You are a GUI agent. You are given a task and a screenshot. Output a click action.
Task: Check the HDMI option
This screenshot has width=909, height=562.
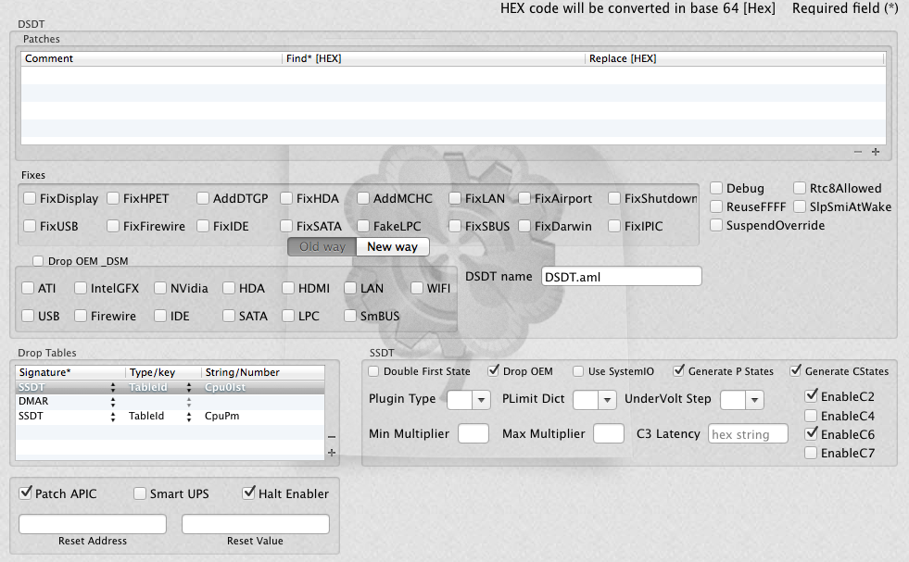coord(288,288)
